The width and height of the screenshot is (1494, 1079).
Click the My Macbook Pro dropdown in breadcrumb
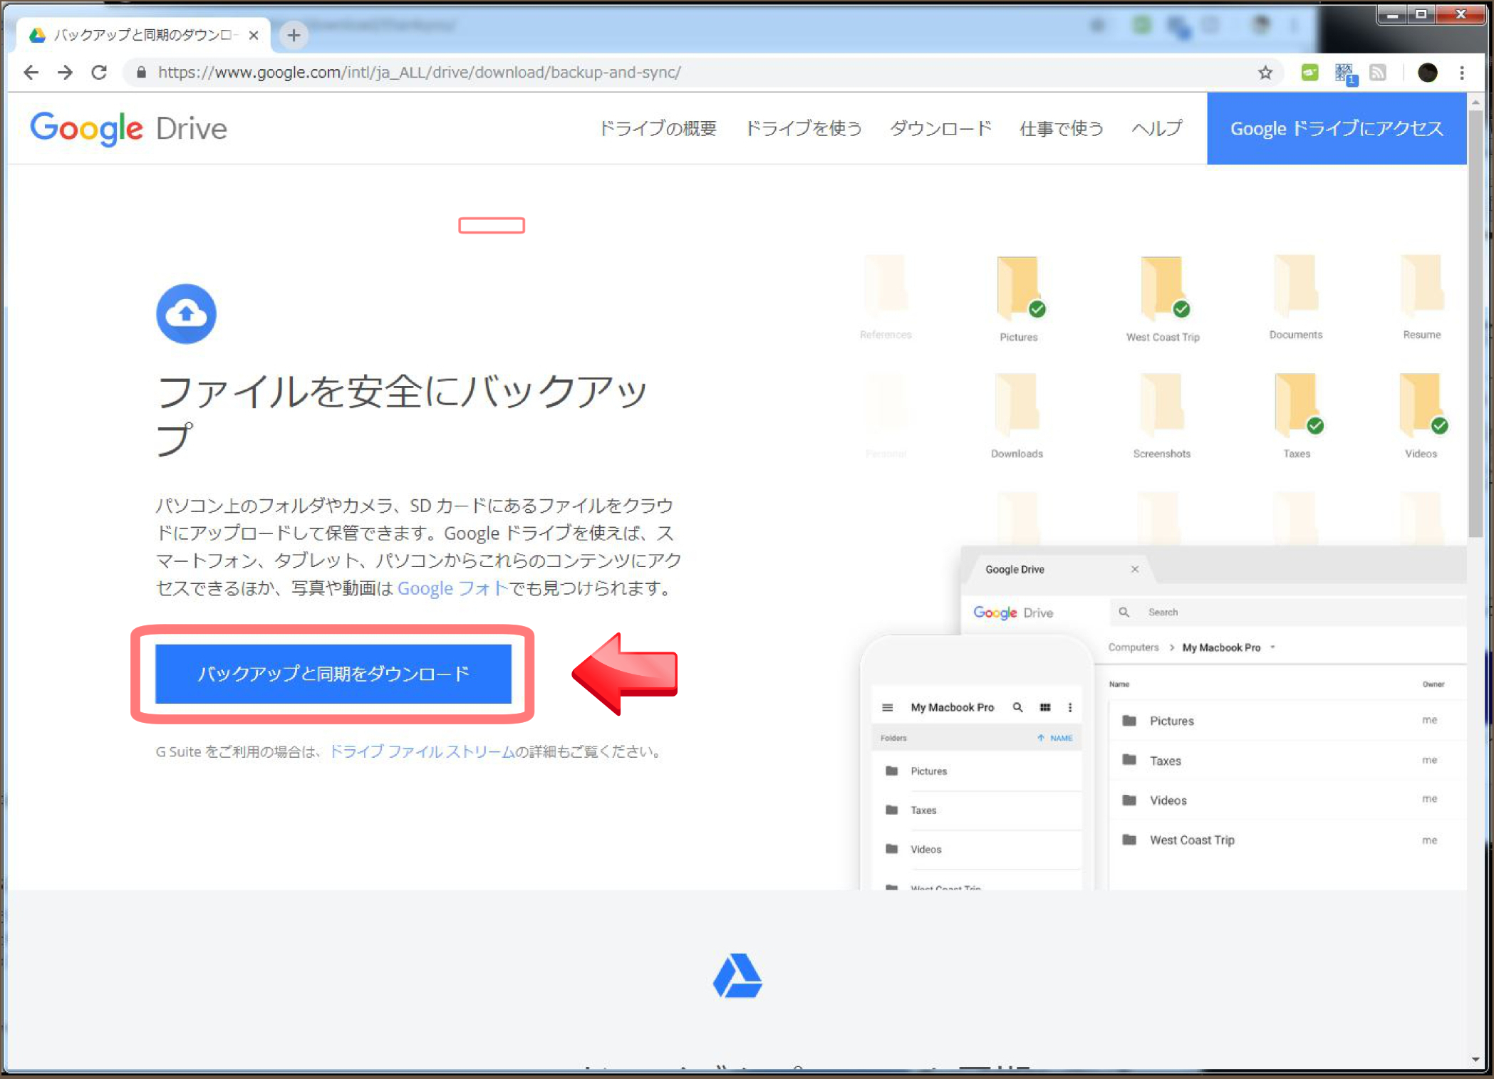pyautogui.click(x=1229, y=647)
